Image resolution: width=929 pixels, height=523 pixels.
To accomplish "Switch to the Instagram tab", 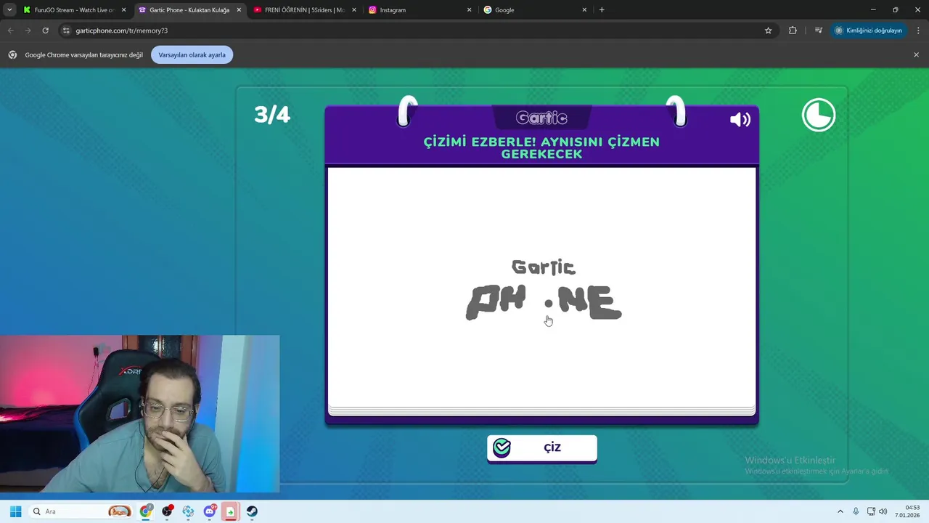I will pos(420,10).
